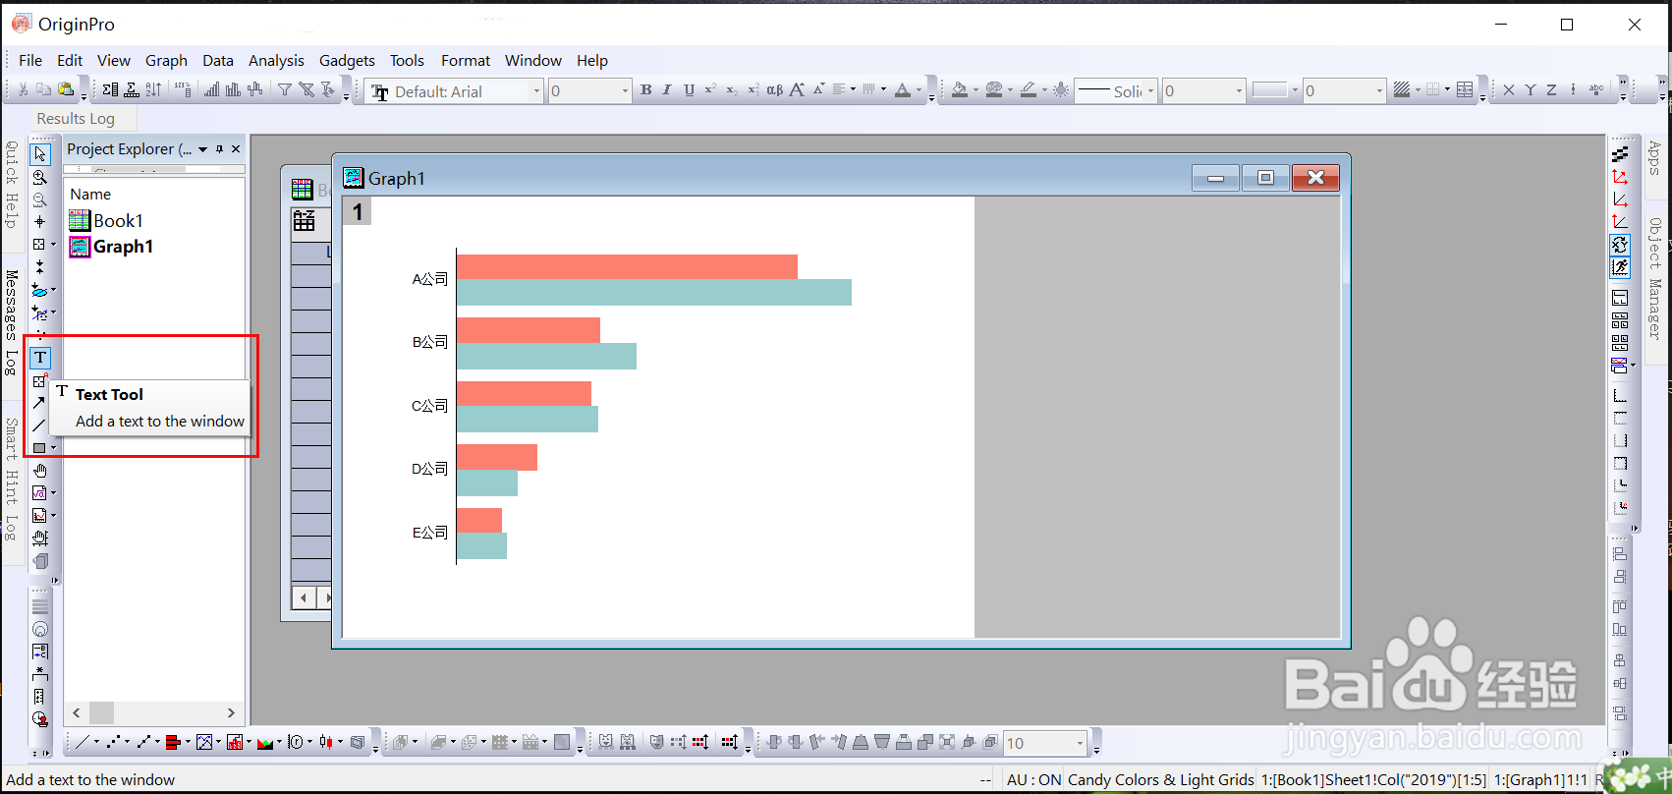Toggle Bold formatting
1672x794 pixels.
pyautogui.click(x=645, y=90)
